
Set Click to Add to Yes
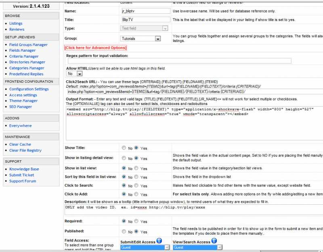[136, 194]
